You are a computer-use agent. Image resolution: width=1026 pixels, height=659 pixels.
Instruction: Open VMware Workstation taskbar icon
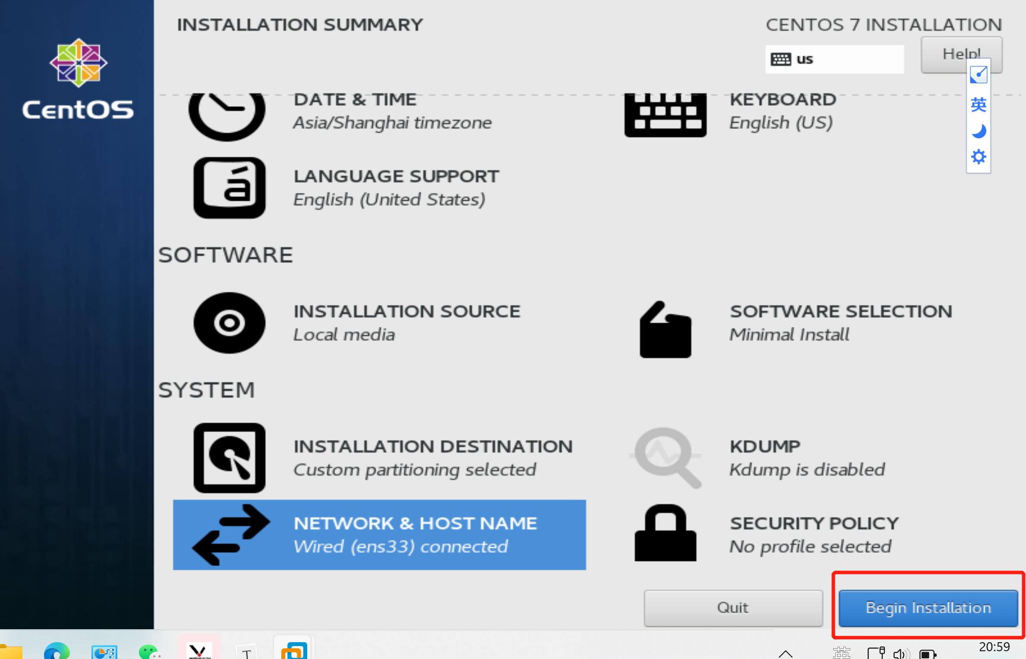(294, 650)
